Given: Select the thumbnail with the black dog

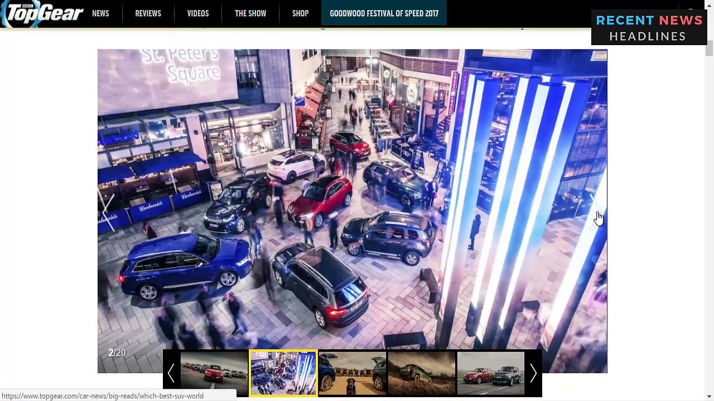Looking at the screenshot, I should click(x=353, y=373).
